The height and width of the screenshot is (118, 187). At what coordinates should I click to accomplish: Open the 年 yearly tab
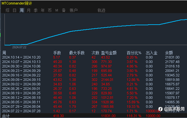tap(43, 10)
